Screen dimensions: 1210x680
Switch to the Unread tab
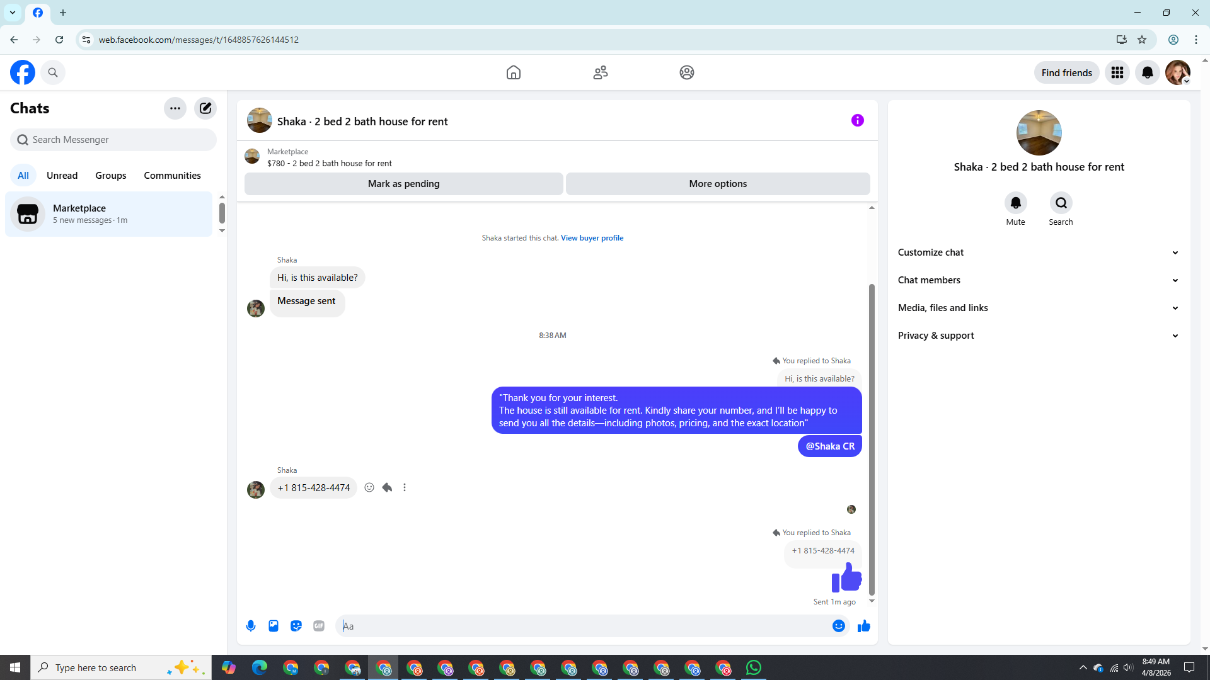click(x=62, y=175)
